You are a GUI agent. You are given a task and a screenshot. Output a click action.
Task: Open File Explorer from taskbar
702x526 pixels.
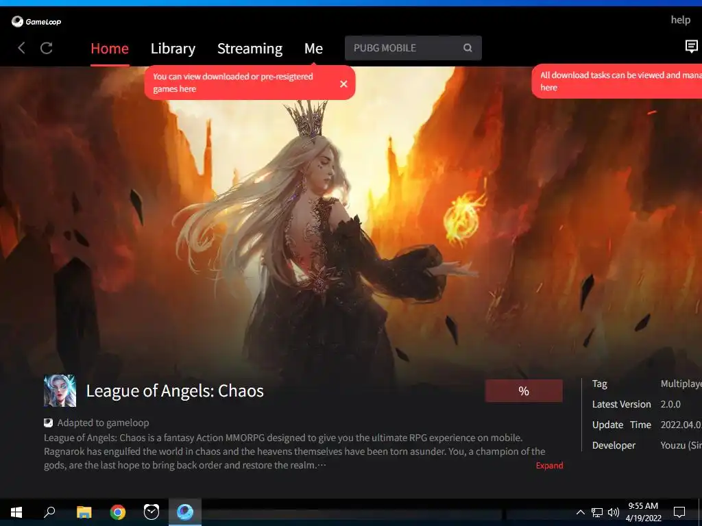point(84,512)
